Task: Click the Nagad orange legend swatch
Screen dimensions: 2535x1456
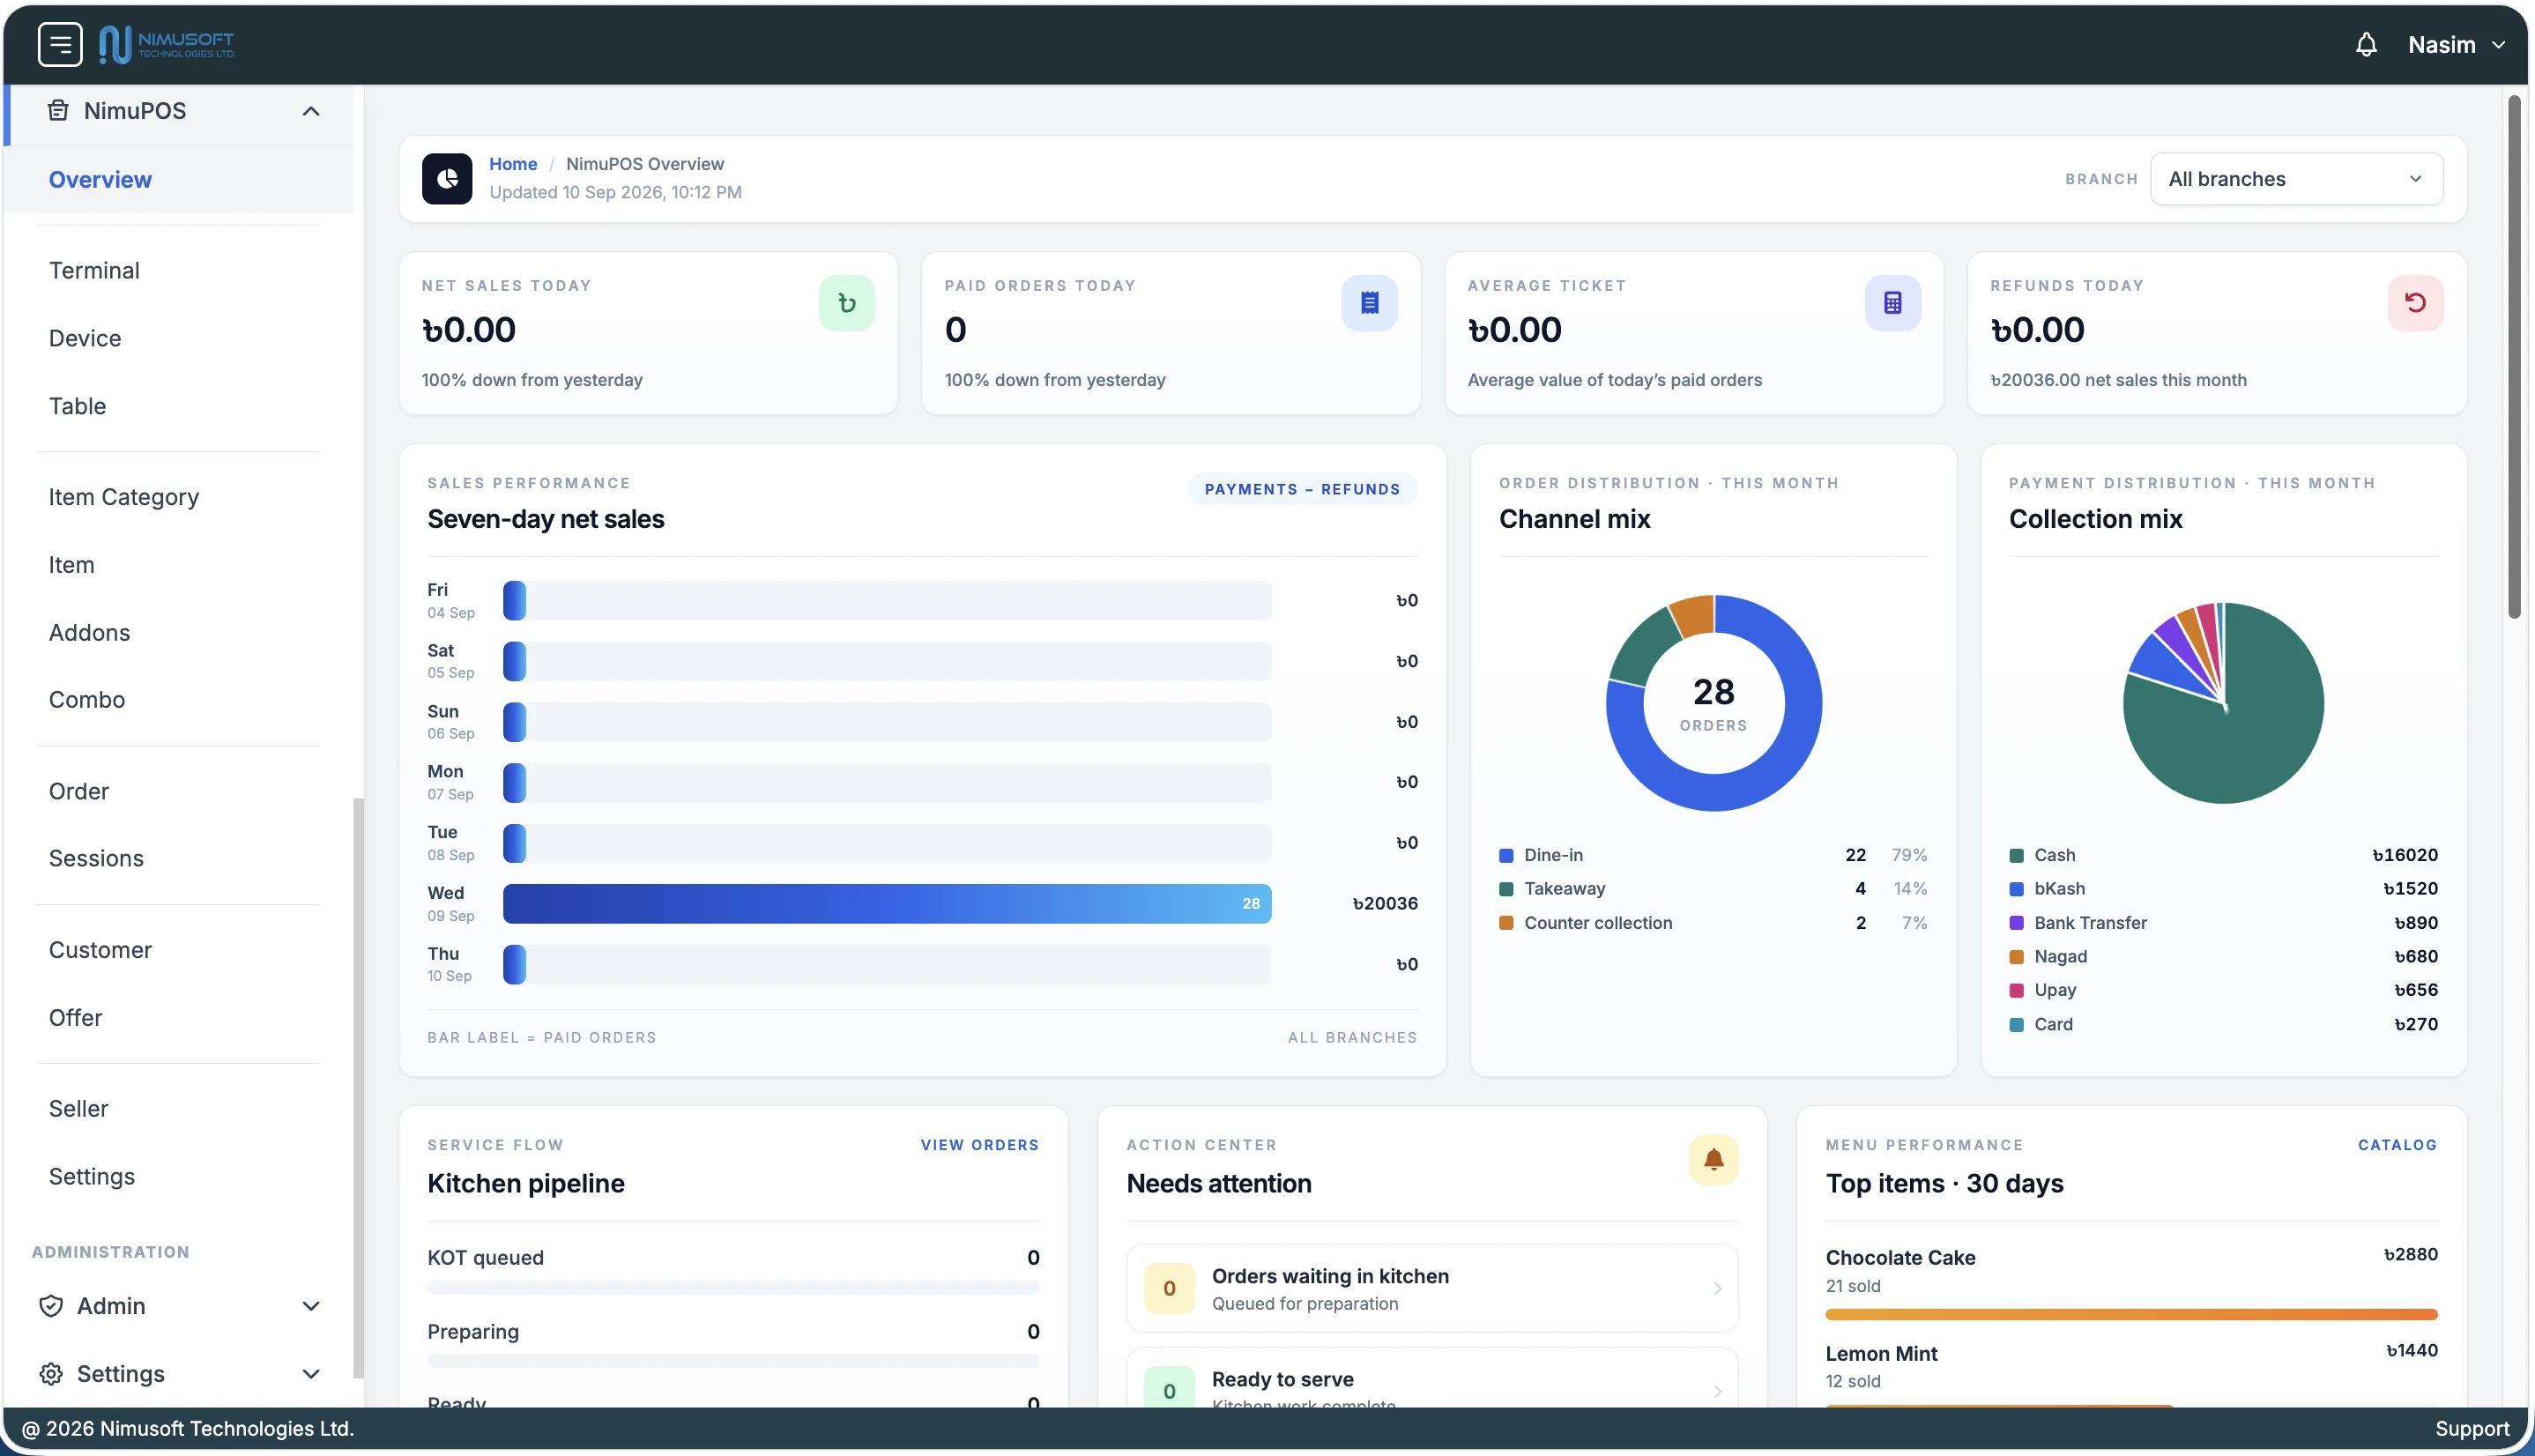Action: pyautogui.click(x=2016, y=957)
